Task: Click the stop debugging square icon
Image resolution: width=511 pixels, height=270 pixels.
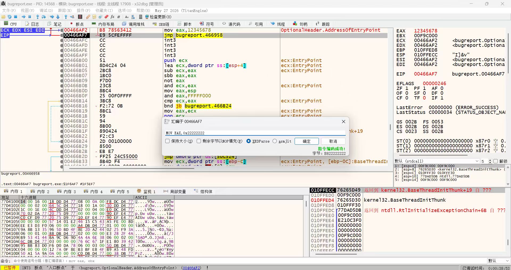Action: click(x=16, y=17)
